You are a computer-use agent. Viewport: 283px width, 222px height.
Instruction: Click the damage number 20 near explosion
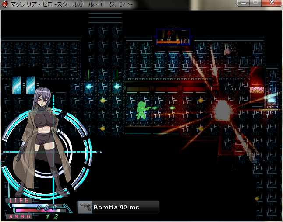point(231,89)
